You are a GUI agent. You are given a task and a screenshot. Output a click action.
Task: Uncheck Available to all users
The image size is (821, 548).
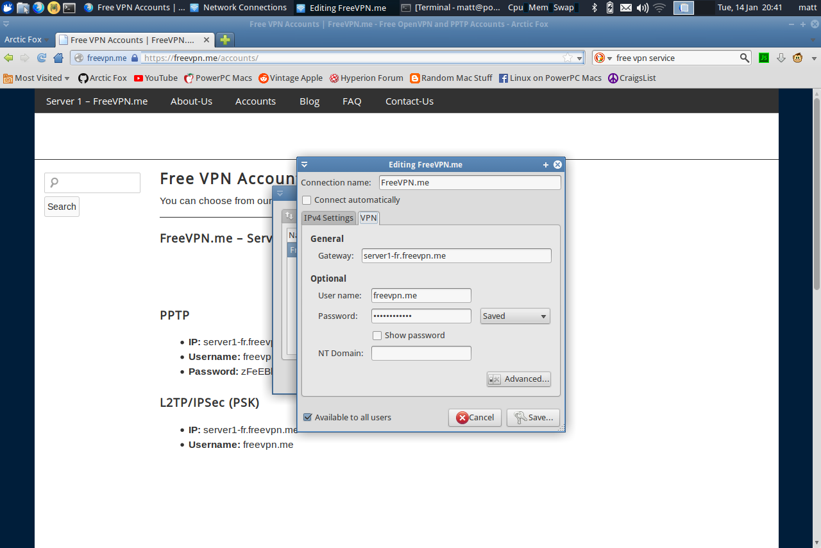coord(307,417)
